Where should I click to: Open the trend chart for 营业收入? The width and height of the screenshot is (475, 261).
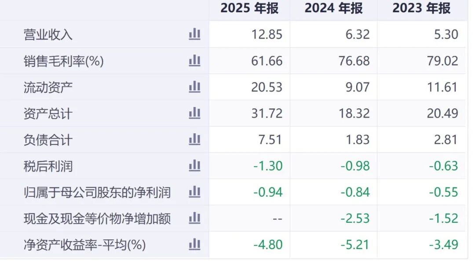pos(194,34)
